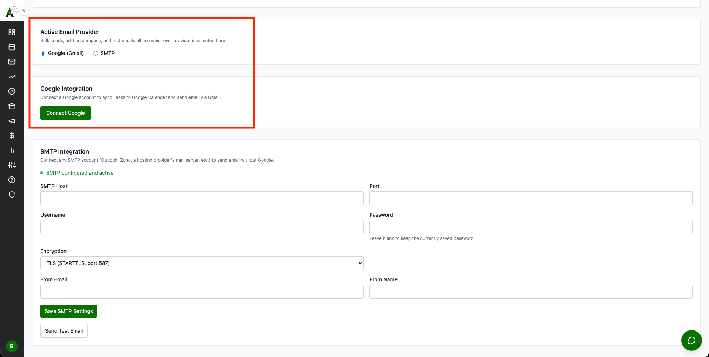Click the 'SMTP Integration' heading
709x357 pixels.
65,151
